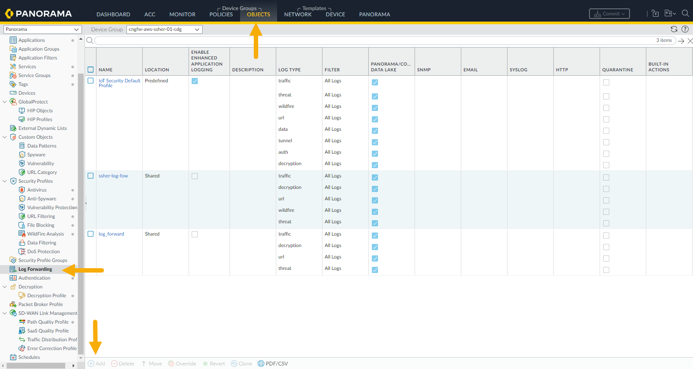This screenshot has height=369, width=693.
Task: Click the clear filter X icon
Action: pos(690,41)
